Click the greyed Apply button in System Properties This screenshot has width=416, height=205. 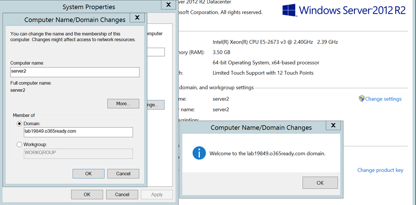(x=157, y=194)
